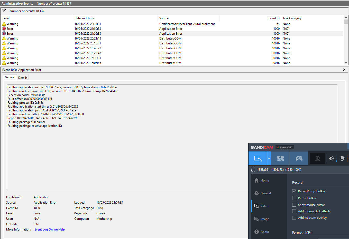349x239 pixels.
Task: Select the screen recording mode in Bandicam
Action: pos(258,158)
